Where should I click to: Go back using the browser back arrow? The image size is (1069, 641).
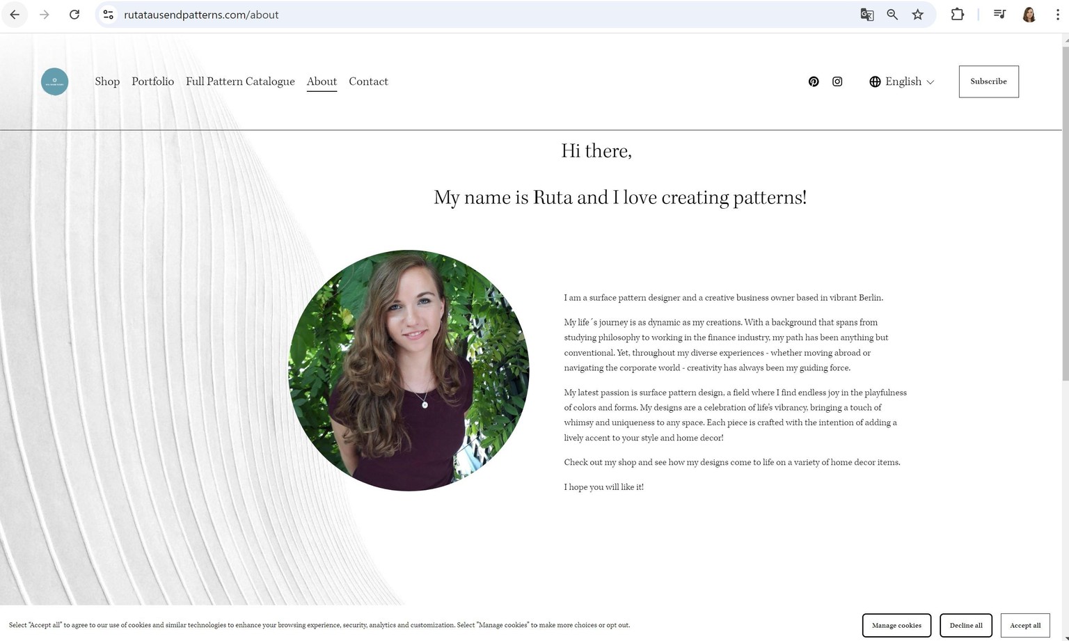15,15
